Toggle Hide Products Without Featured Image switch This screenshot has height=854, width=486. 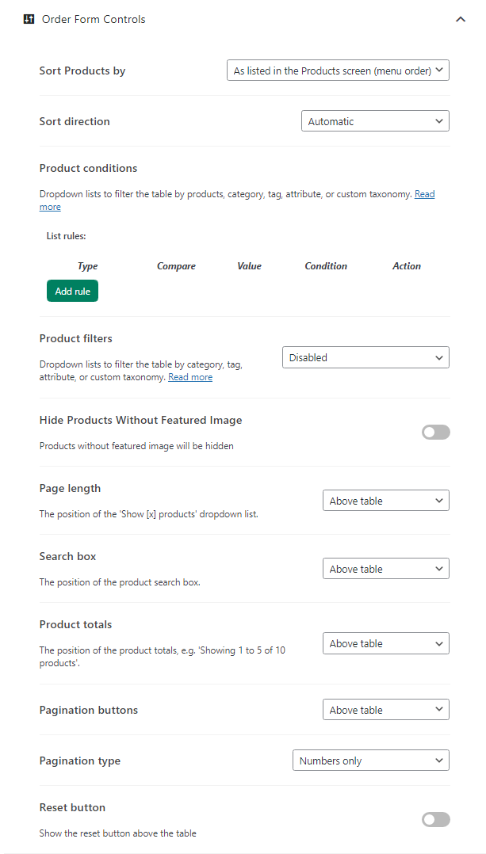(436, 433)
